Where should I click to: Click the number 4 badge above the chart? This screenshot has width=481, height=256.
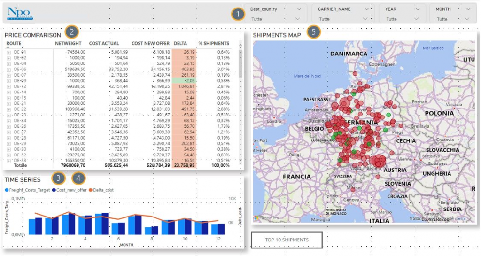(x=79, y=178)
